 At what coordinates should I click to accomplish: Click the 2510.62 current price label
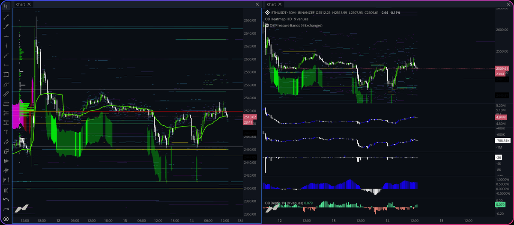[x=250, y=117]
